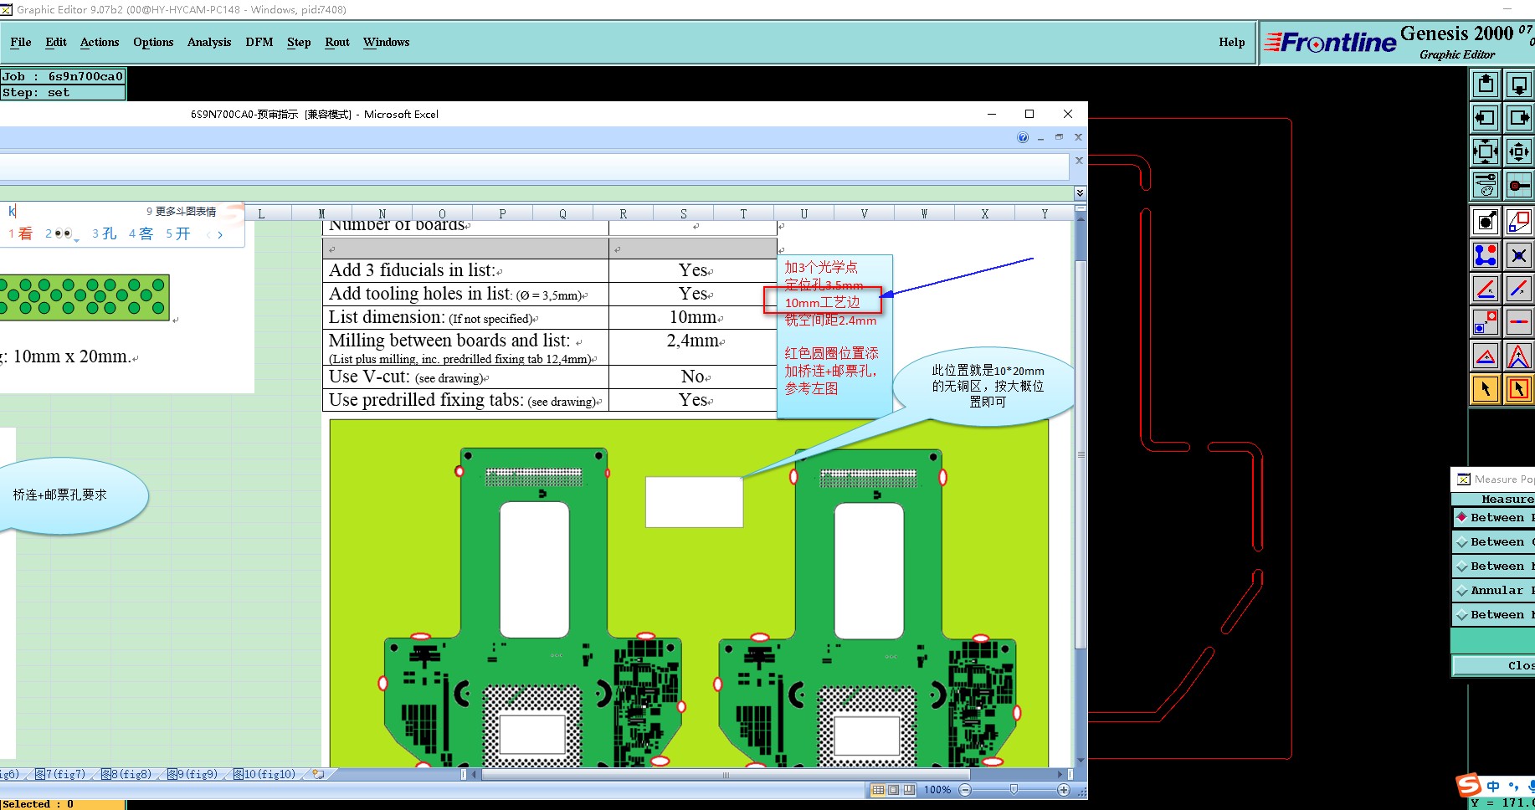Open the Windows menu
1535x810 pixels.
(387, 42)
